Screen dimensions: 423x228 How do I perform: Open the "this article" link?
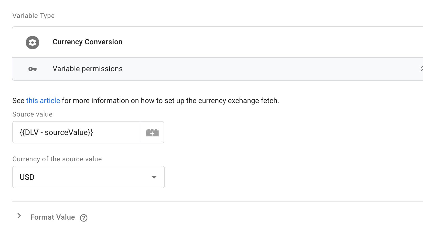(43, 101)
